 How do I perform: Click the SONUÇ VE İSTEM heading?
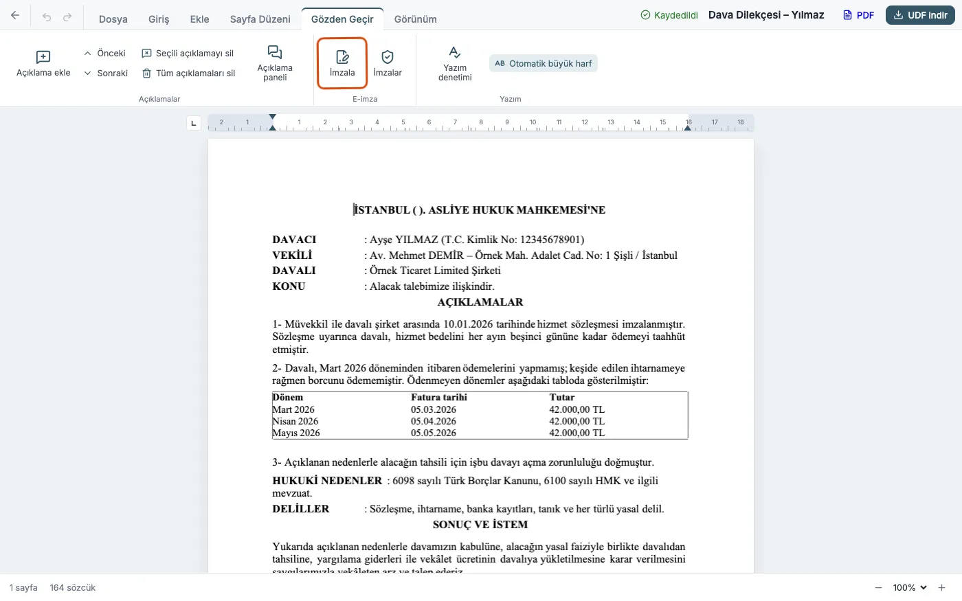(x=480, y=525)
